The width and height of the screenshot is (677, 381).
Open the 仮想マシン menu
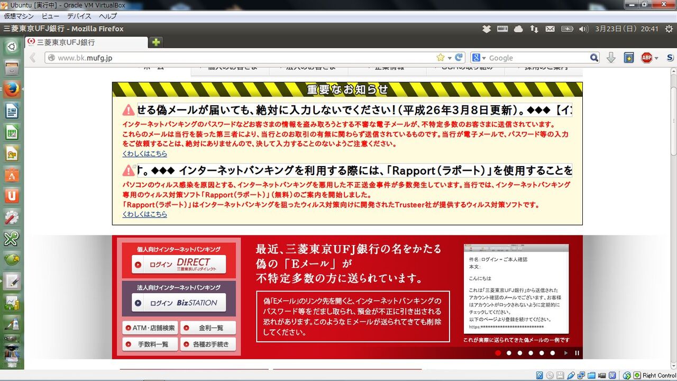click(x=19, y=16)
